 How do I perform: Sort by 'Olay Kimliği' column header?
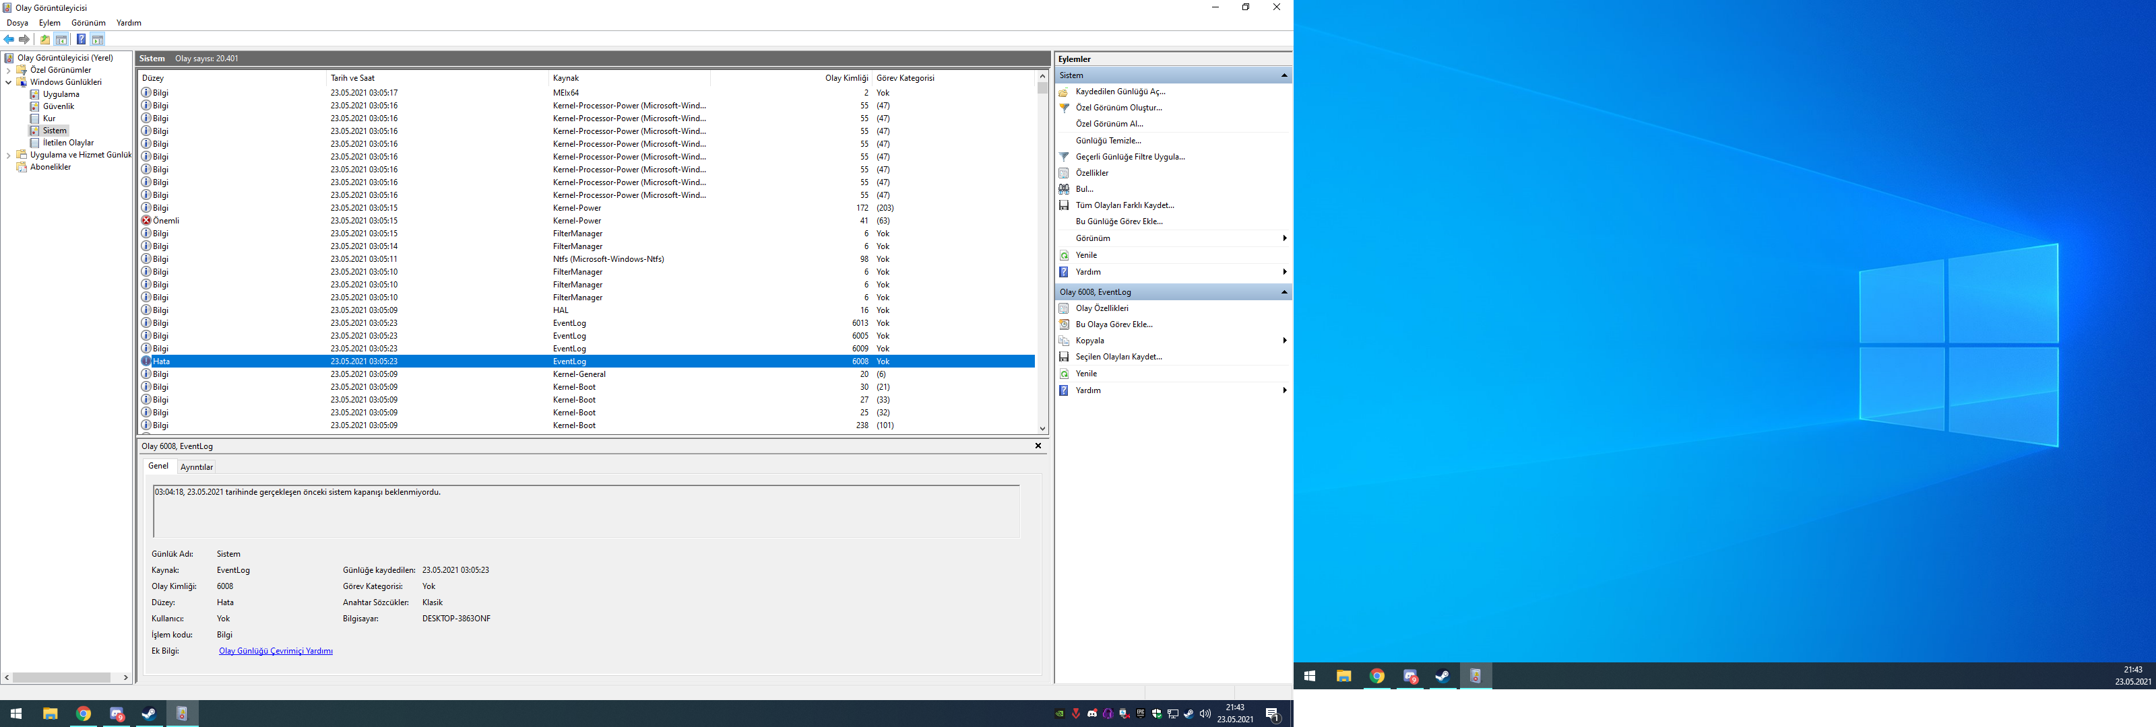[790, 78]
